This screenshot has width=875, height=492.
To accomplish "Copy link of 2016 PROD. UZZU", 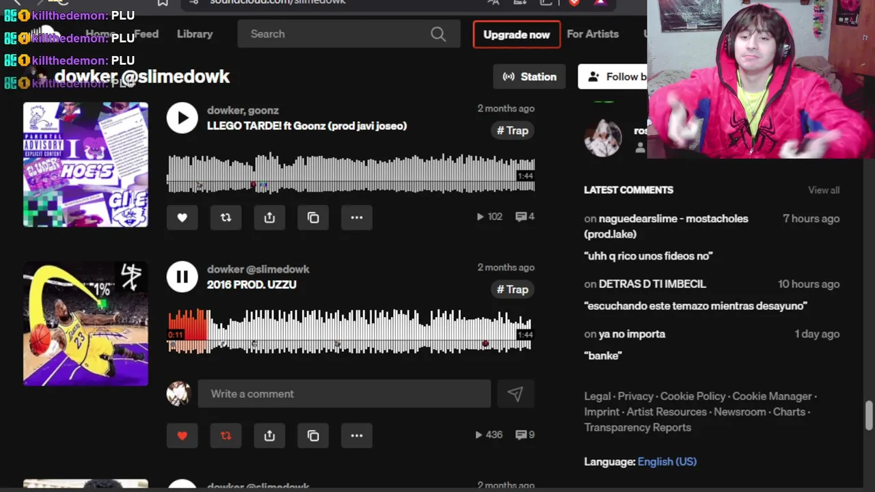I will [x=313, y=435].
